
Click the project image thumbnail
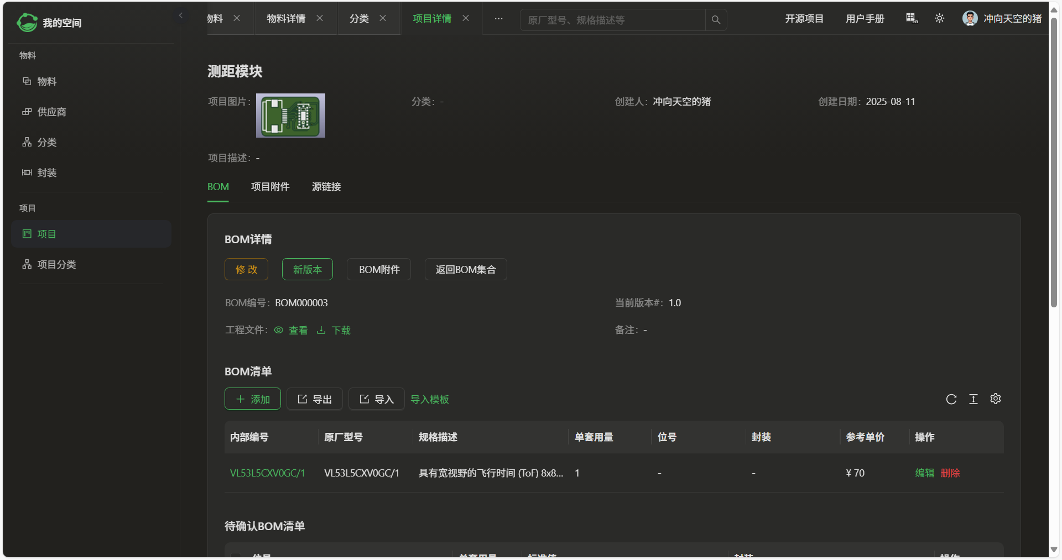(290, 116)
